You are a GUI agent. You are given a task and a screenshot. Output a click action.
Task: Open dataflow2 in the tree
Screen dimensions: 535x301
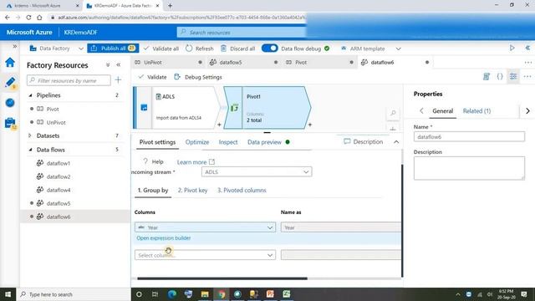coord(58,176)
